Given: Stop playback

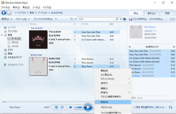Looking at the screenshot, I should point(71,107).
